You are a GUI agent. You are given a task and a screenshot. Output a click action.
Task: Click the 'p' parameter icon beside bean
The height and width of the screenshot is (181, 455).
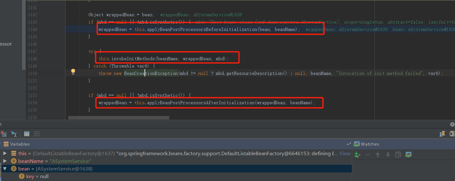tap(14, 169)
